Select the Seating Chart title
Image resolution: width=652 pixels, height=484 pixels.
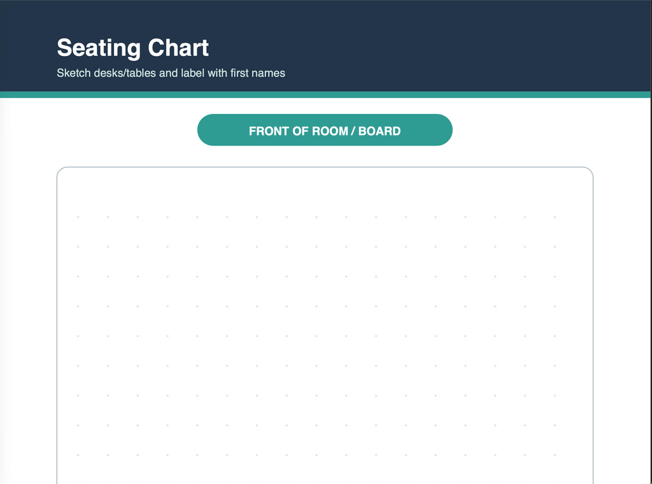coord(132,48)
